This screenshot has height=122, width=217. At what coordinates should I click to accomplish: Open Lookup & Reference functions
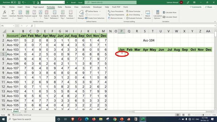(x=54, y=15)
